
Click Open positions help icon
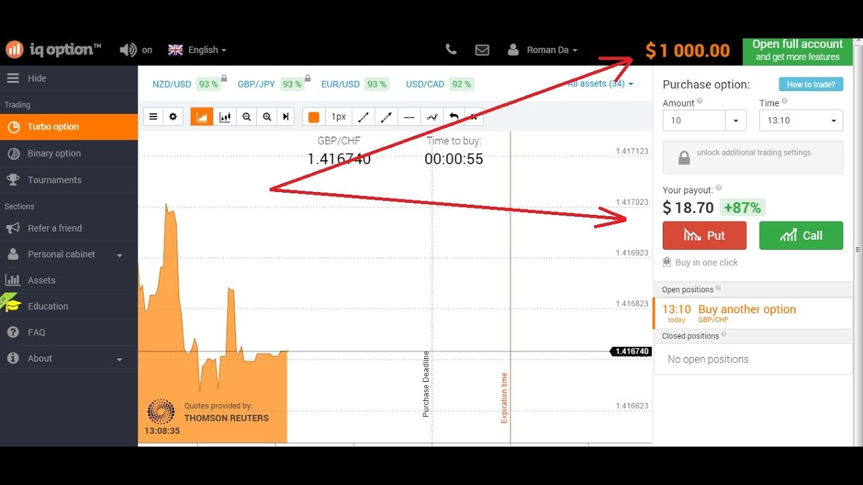[718, 288]
